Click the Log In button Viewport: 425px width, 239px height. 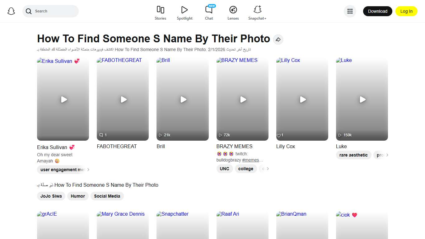(x=406, y=11)
